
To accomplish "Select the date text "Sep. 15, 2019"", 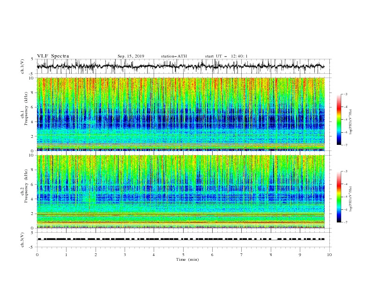I will [131, 56].
